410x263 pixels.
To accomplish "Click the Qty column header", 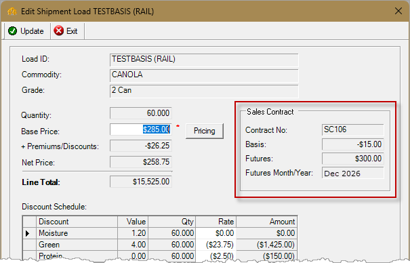I will click(171, 222).
